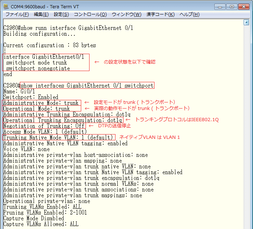Screen dimensions: 253x229
Task: Click the 'Trunking Native Mode VLAN: 1' line
Action: [x=58, y=137]
